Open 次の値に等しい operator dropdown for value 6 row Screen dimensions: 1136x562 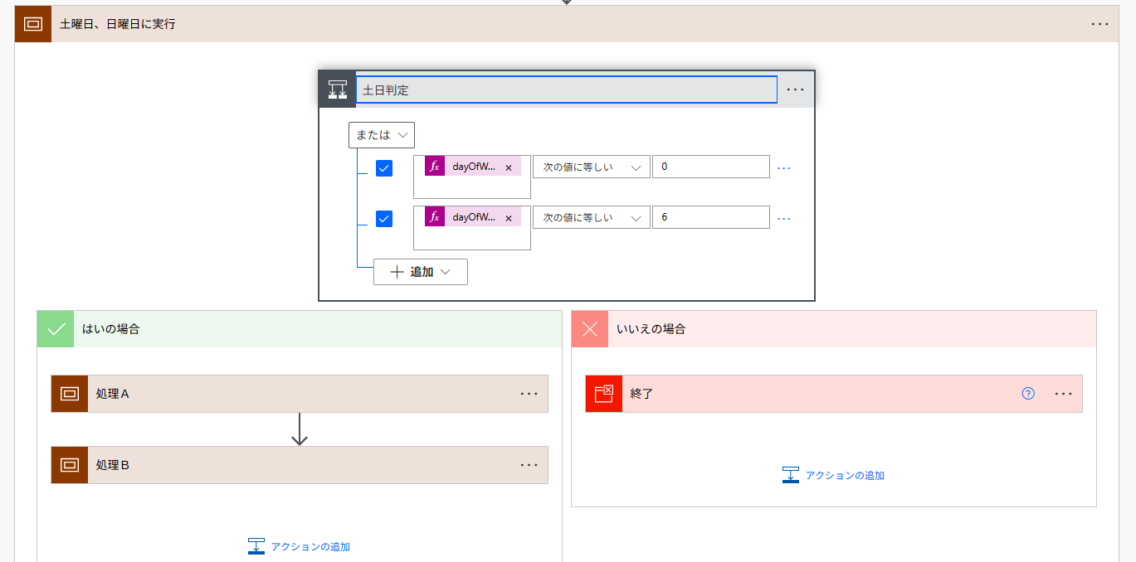pyautogui.click(x=592, y=218)
